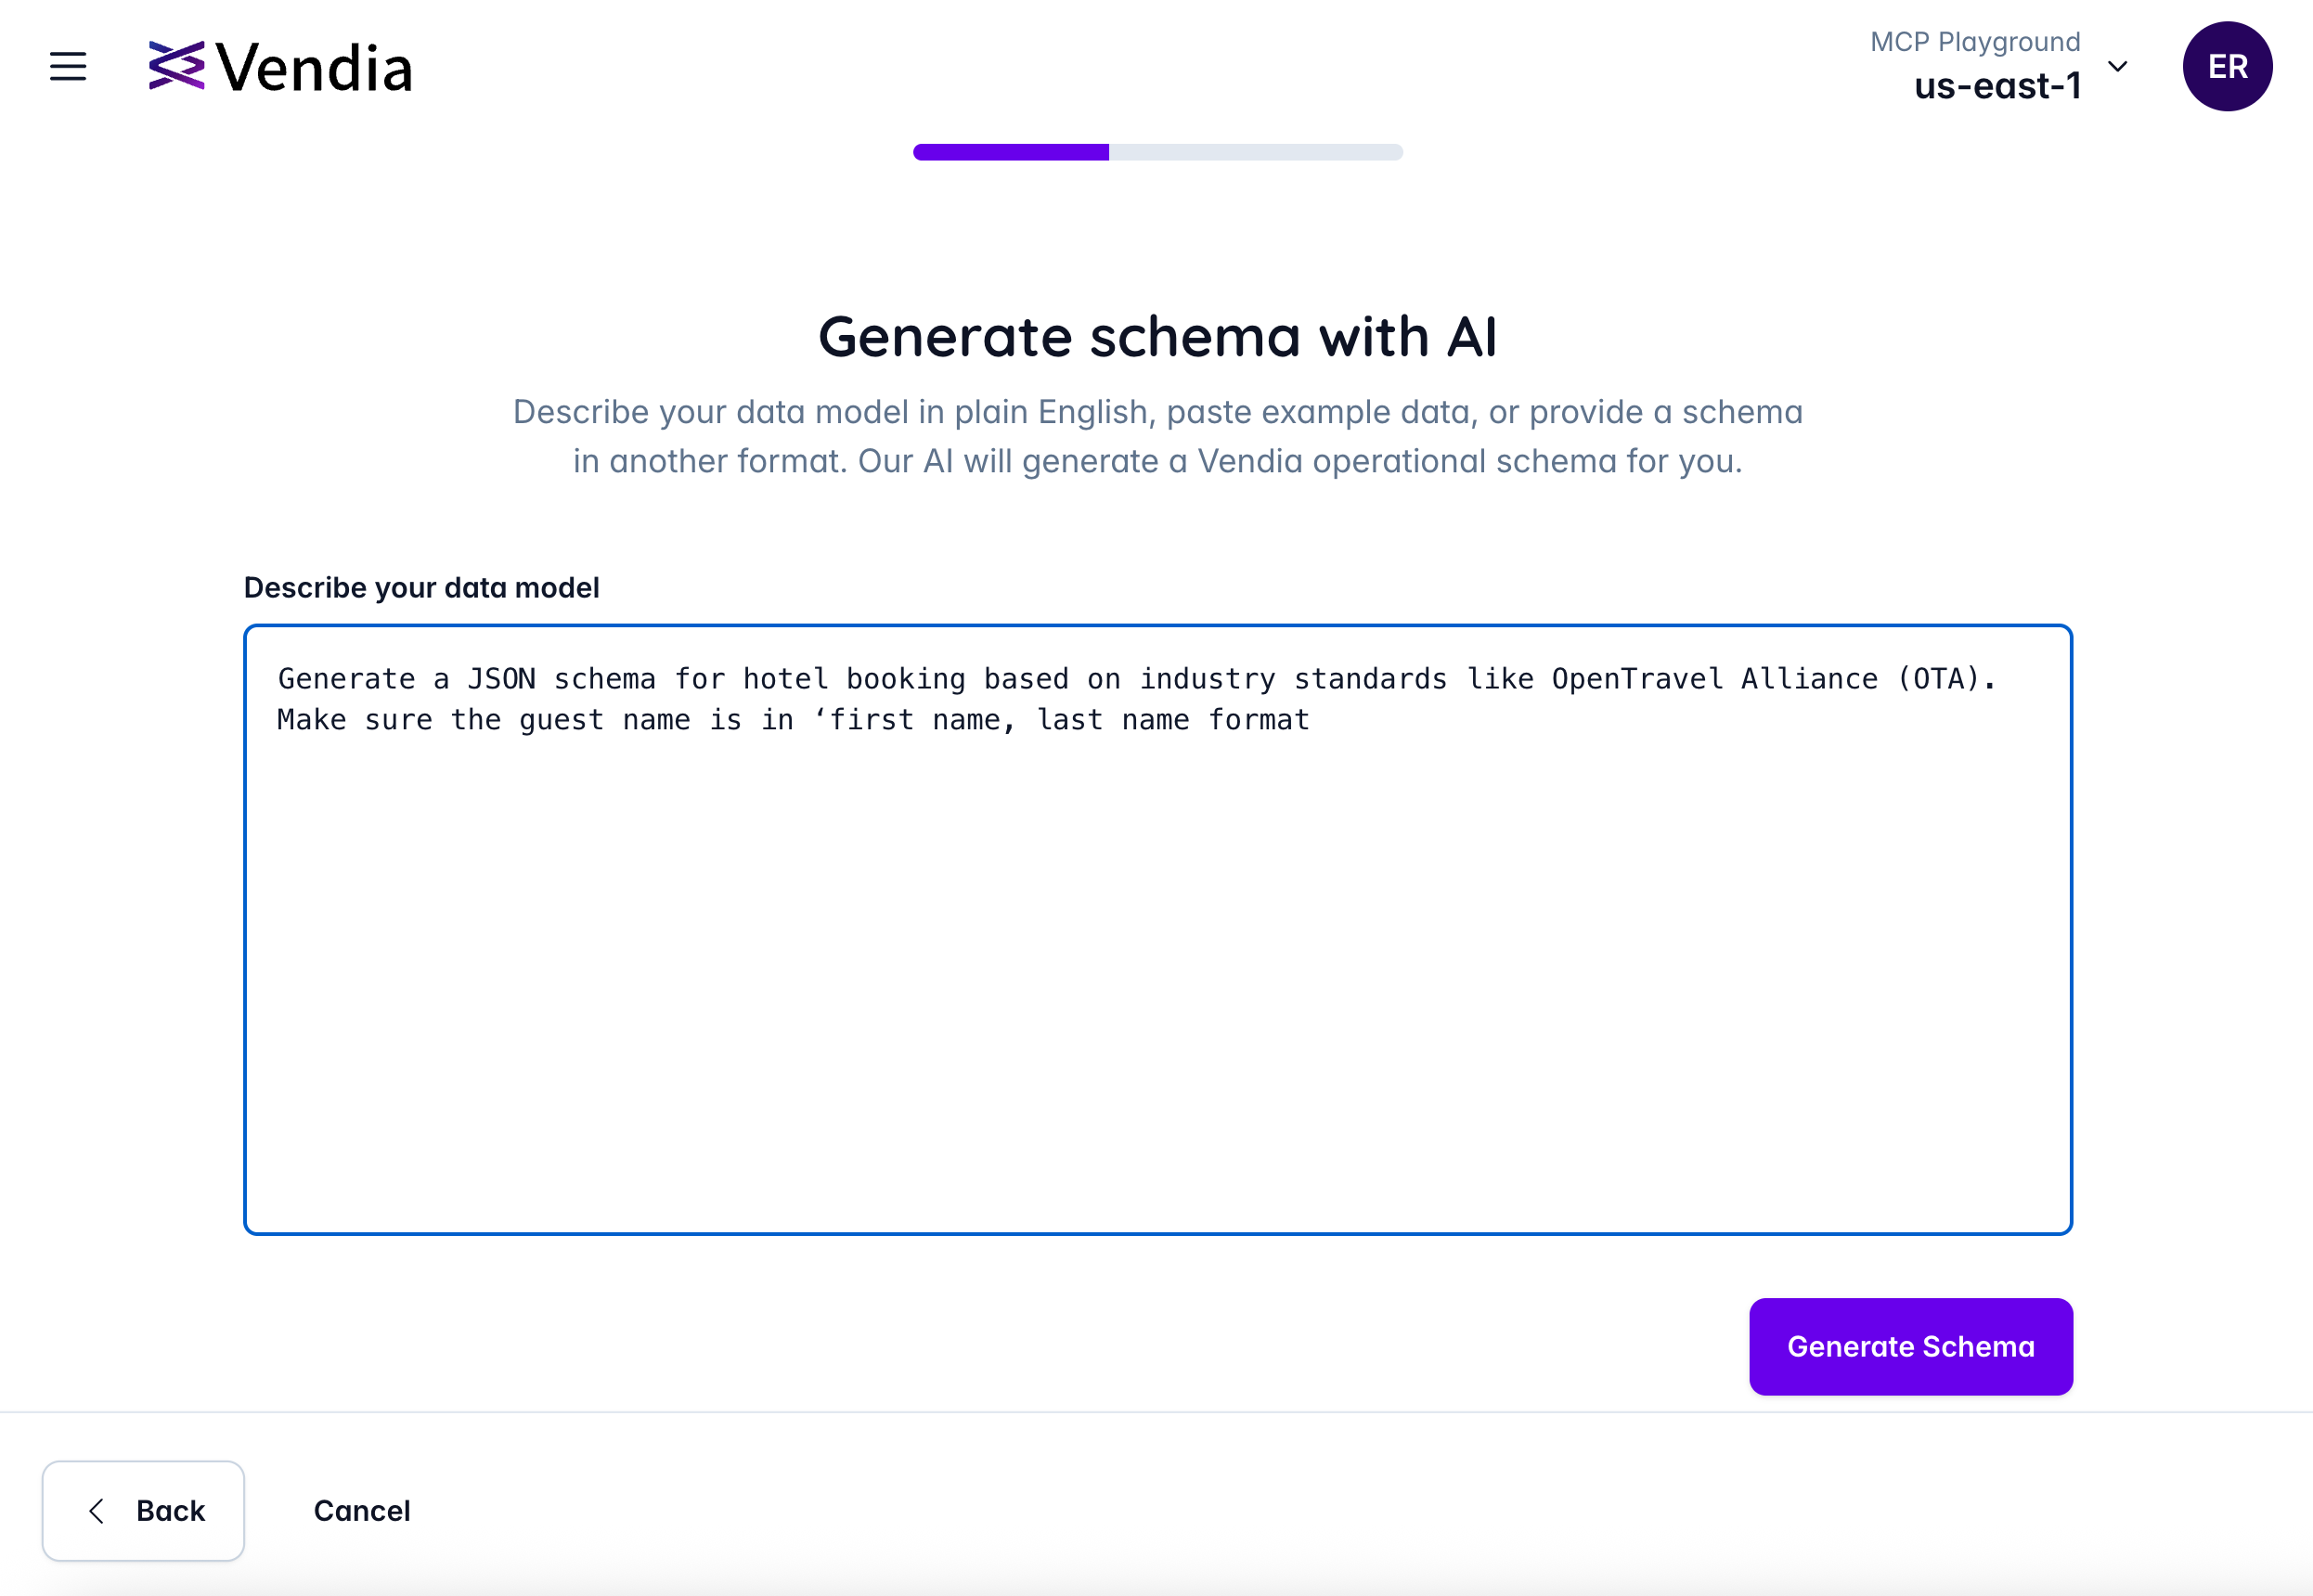This screenshot has width=2313, height=1596.
Task: Click the us-east-1 region label
Action: pyautogui.click(x=1997, y=87)
